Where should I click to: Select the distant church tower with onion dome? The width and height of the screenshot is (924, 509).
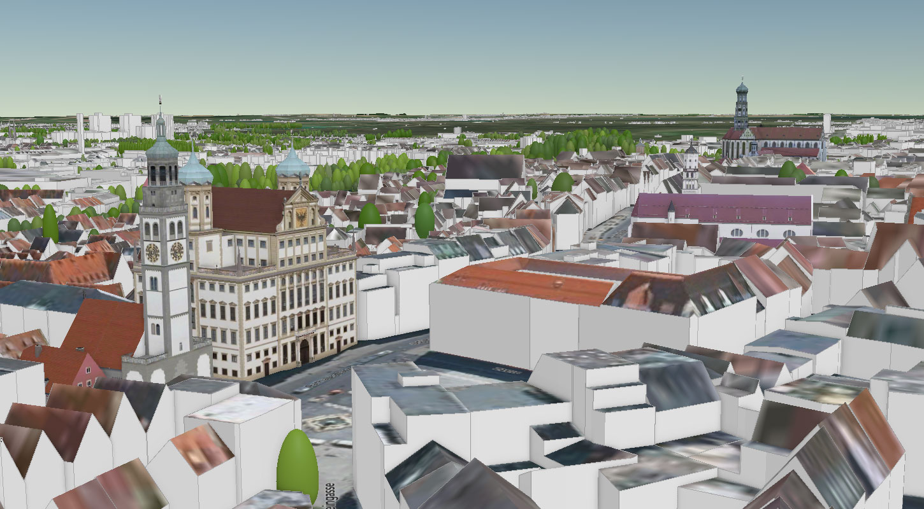[741, 104]
